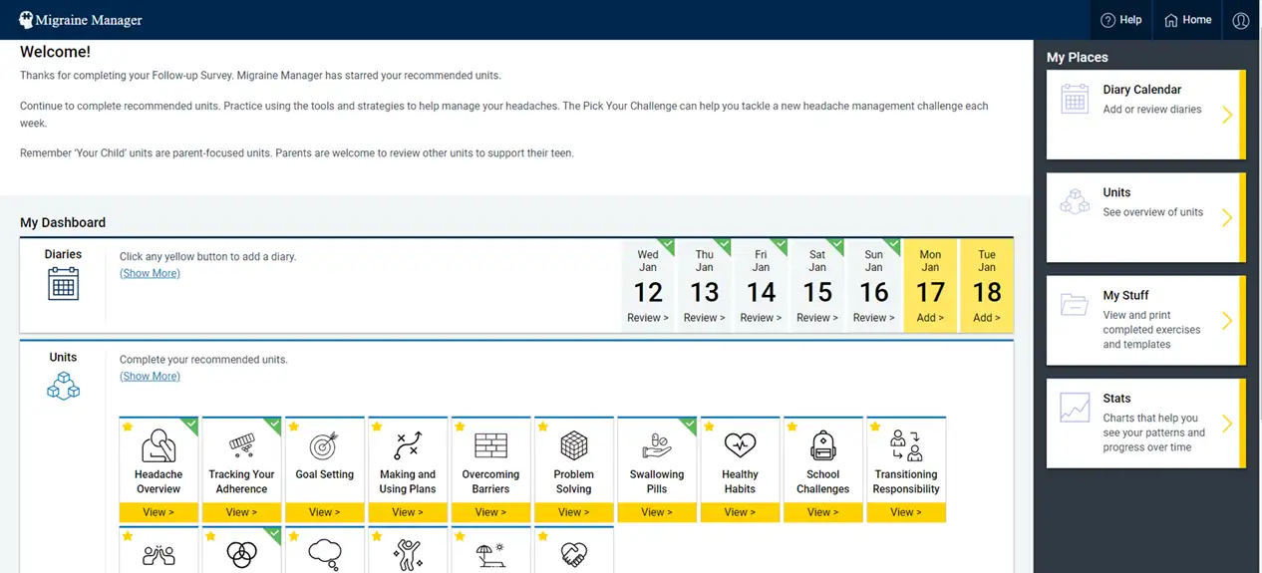Click the chevron on My Stuff card

point(1227,321)
